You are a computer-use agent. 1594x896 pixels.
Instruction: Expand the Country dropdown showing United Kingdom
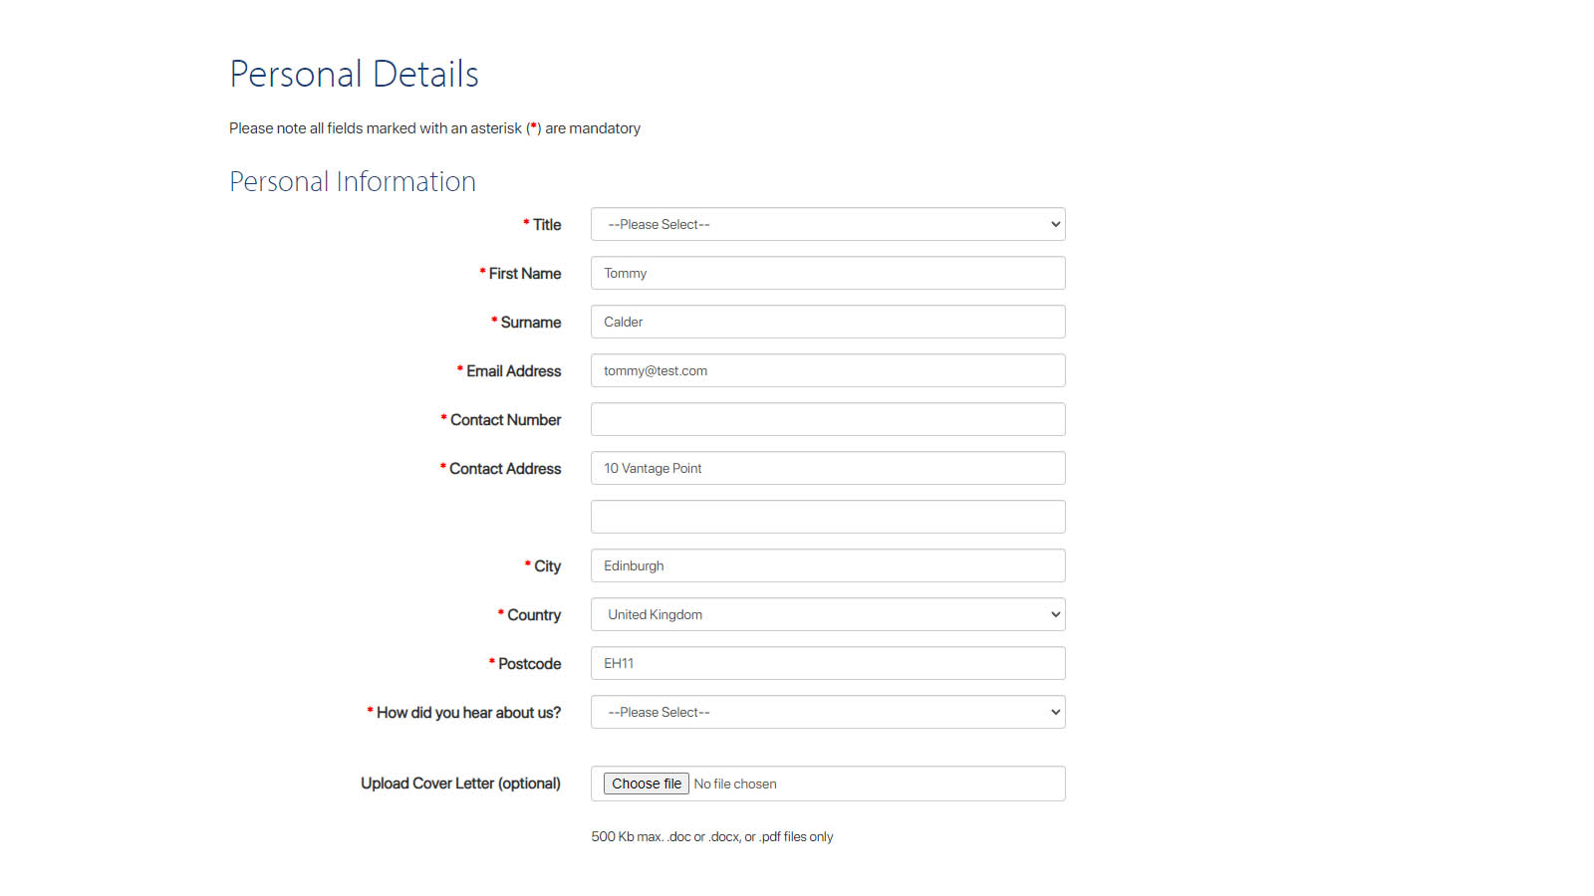(827, 614)
